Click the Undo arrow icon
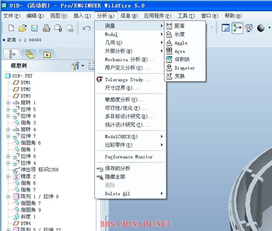Screen dimensions: 272x231 87,28
